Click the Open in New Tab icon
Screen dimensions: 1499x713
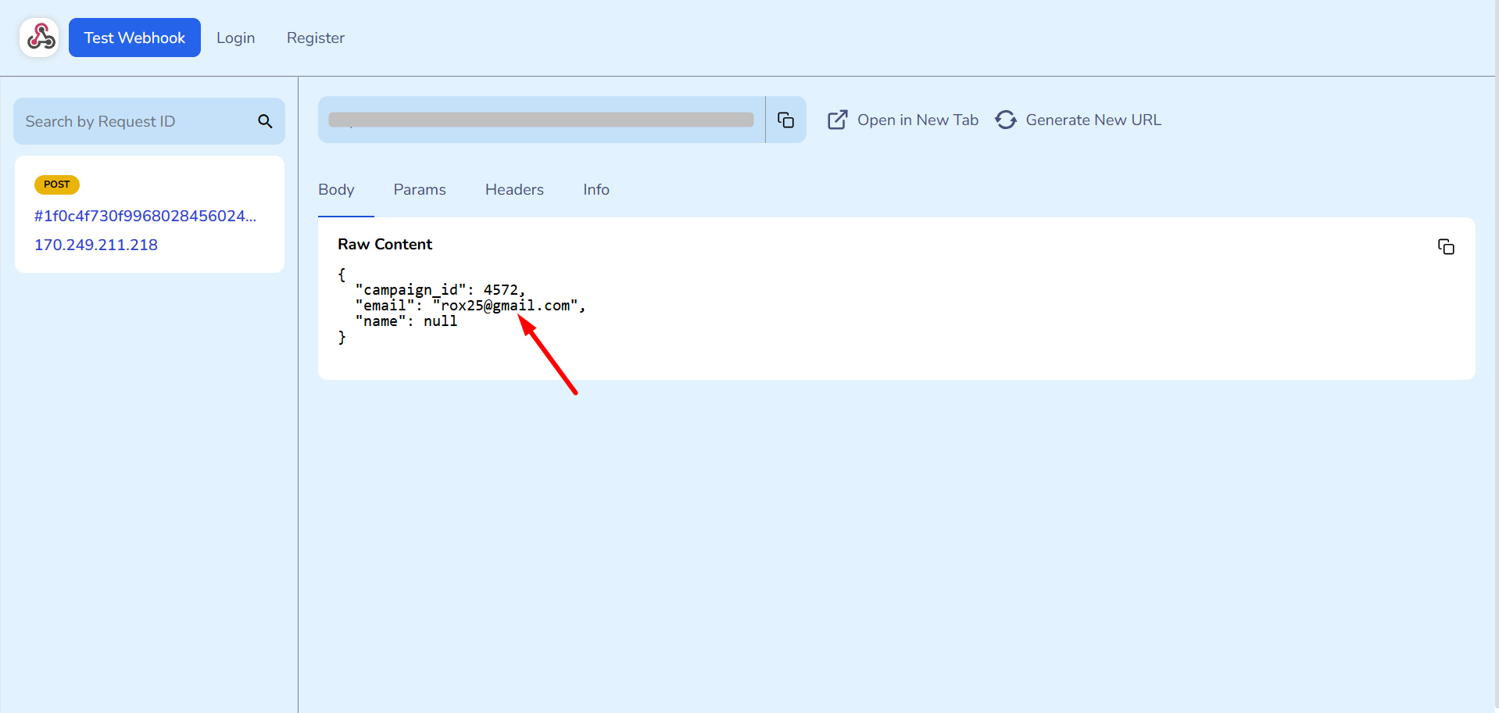(x=837, y=120)
